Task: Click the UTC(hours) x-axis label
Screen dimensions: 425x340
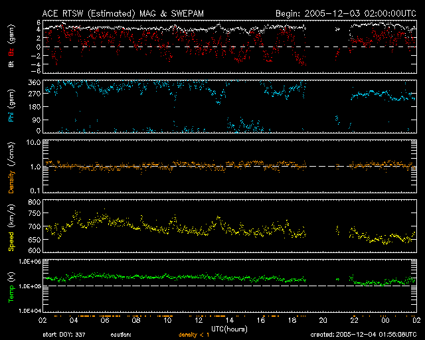Action: point(230,328)
